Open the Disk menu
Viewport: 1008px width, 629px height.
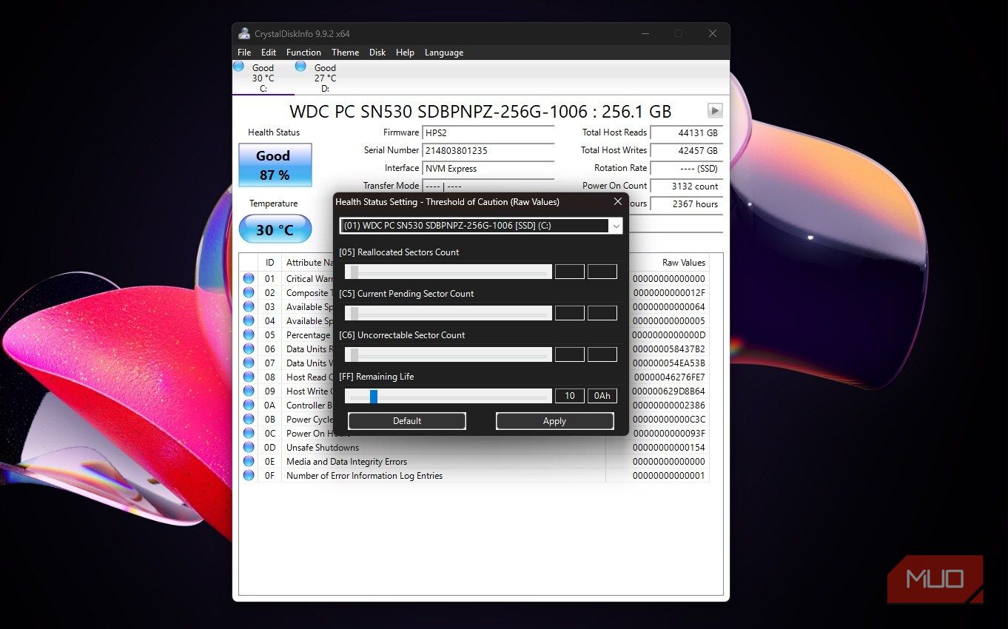click(x=377, y=53)
